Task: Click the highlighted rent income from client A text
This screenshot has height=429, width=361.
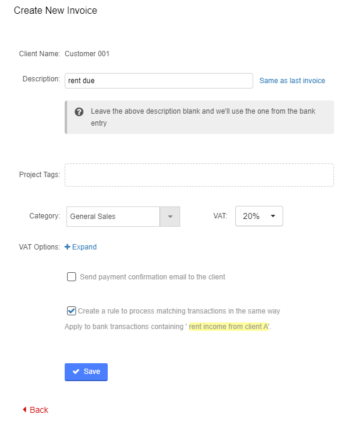Action: point(229,327)
